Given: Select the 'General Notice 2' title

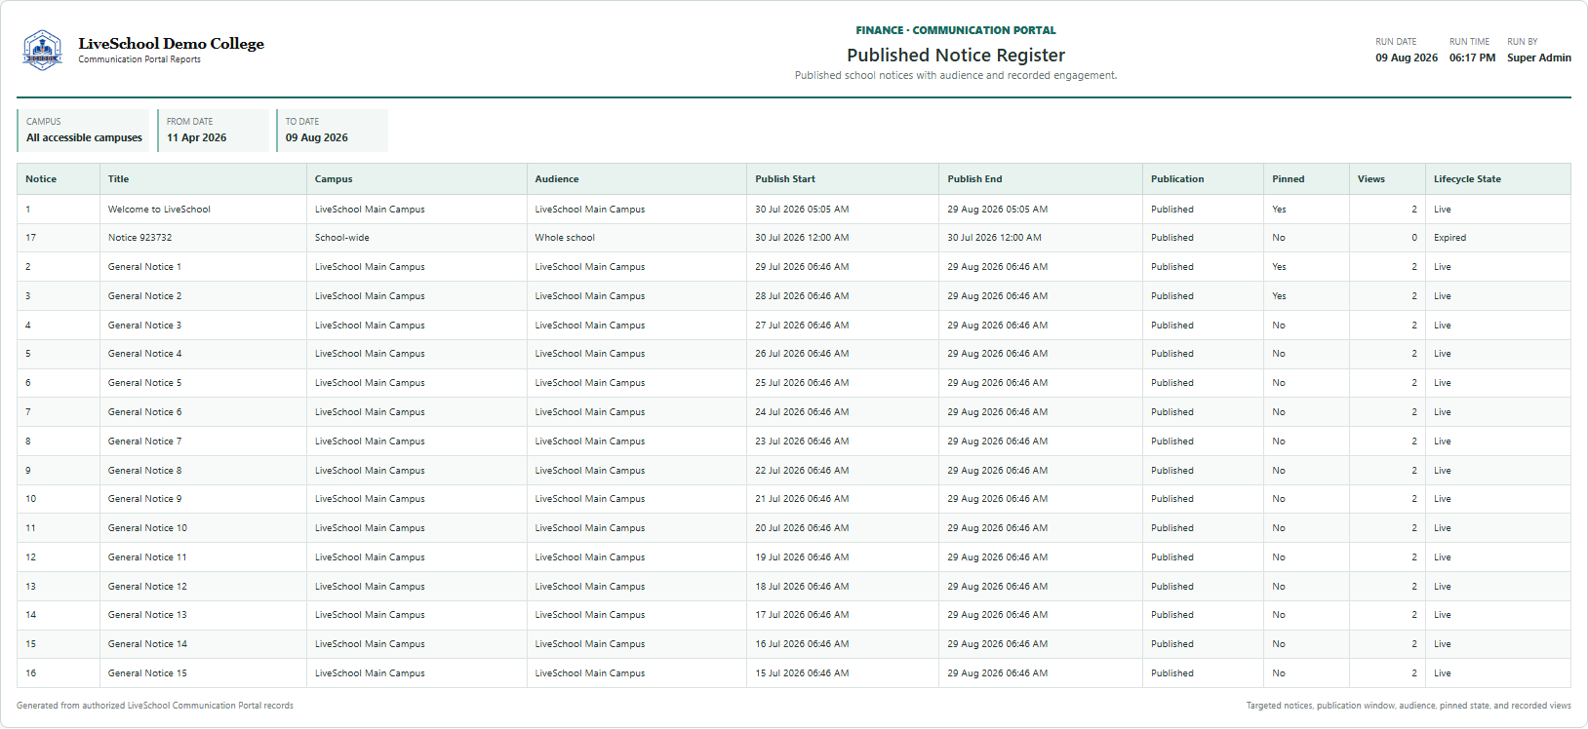Looking at the screenshot, I should [x=144, y=296].
